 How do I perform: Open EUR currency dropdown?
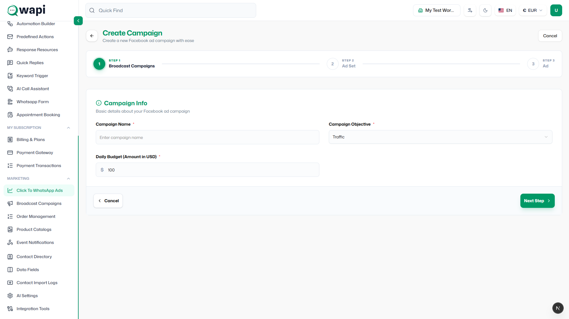(x=533, y=10)
